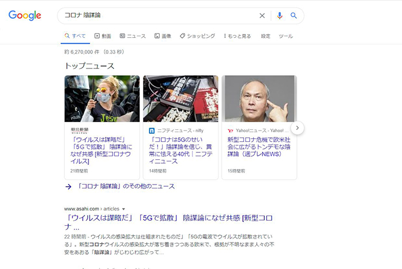Select the すべて tab
Viewport: 402px width, 269px height.
click(75, 36)
